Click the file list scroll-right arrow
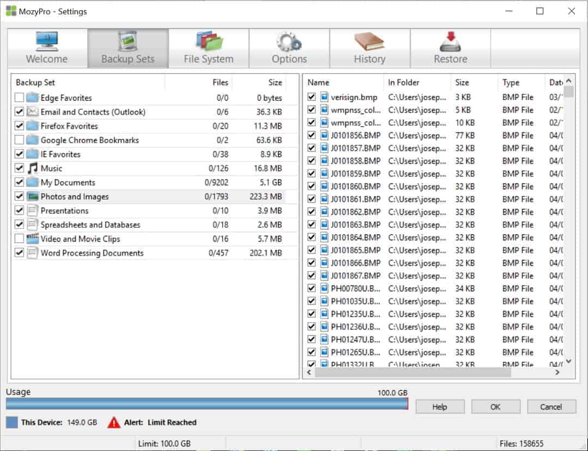The width and height of the screenshot is (588, 451). [558, 373]
